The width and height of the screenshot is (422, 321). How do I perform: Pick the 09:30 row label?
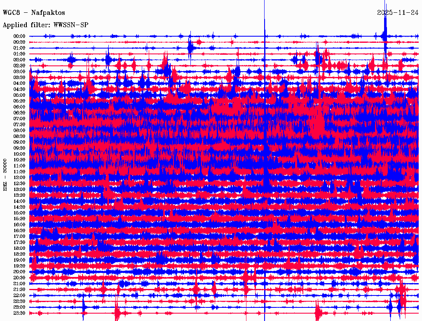(x=19, y=148)
